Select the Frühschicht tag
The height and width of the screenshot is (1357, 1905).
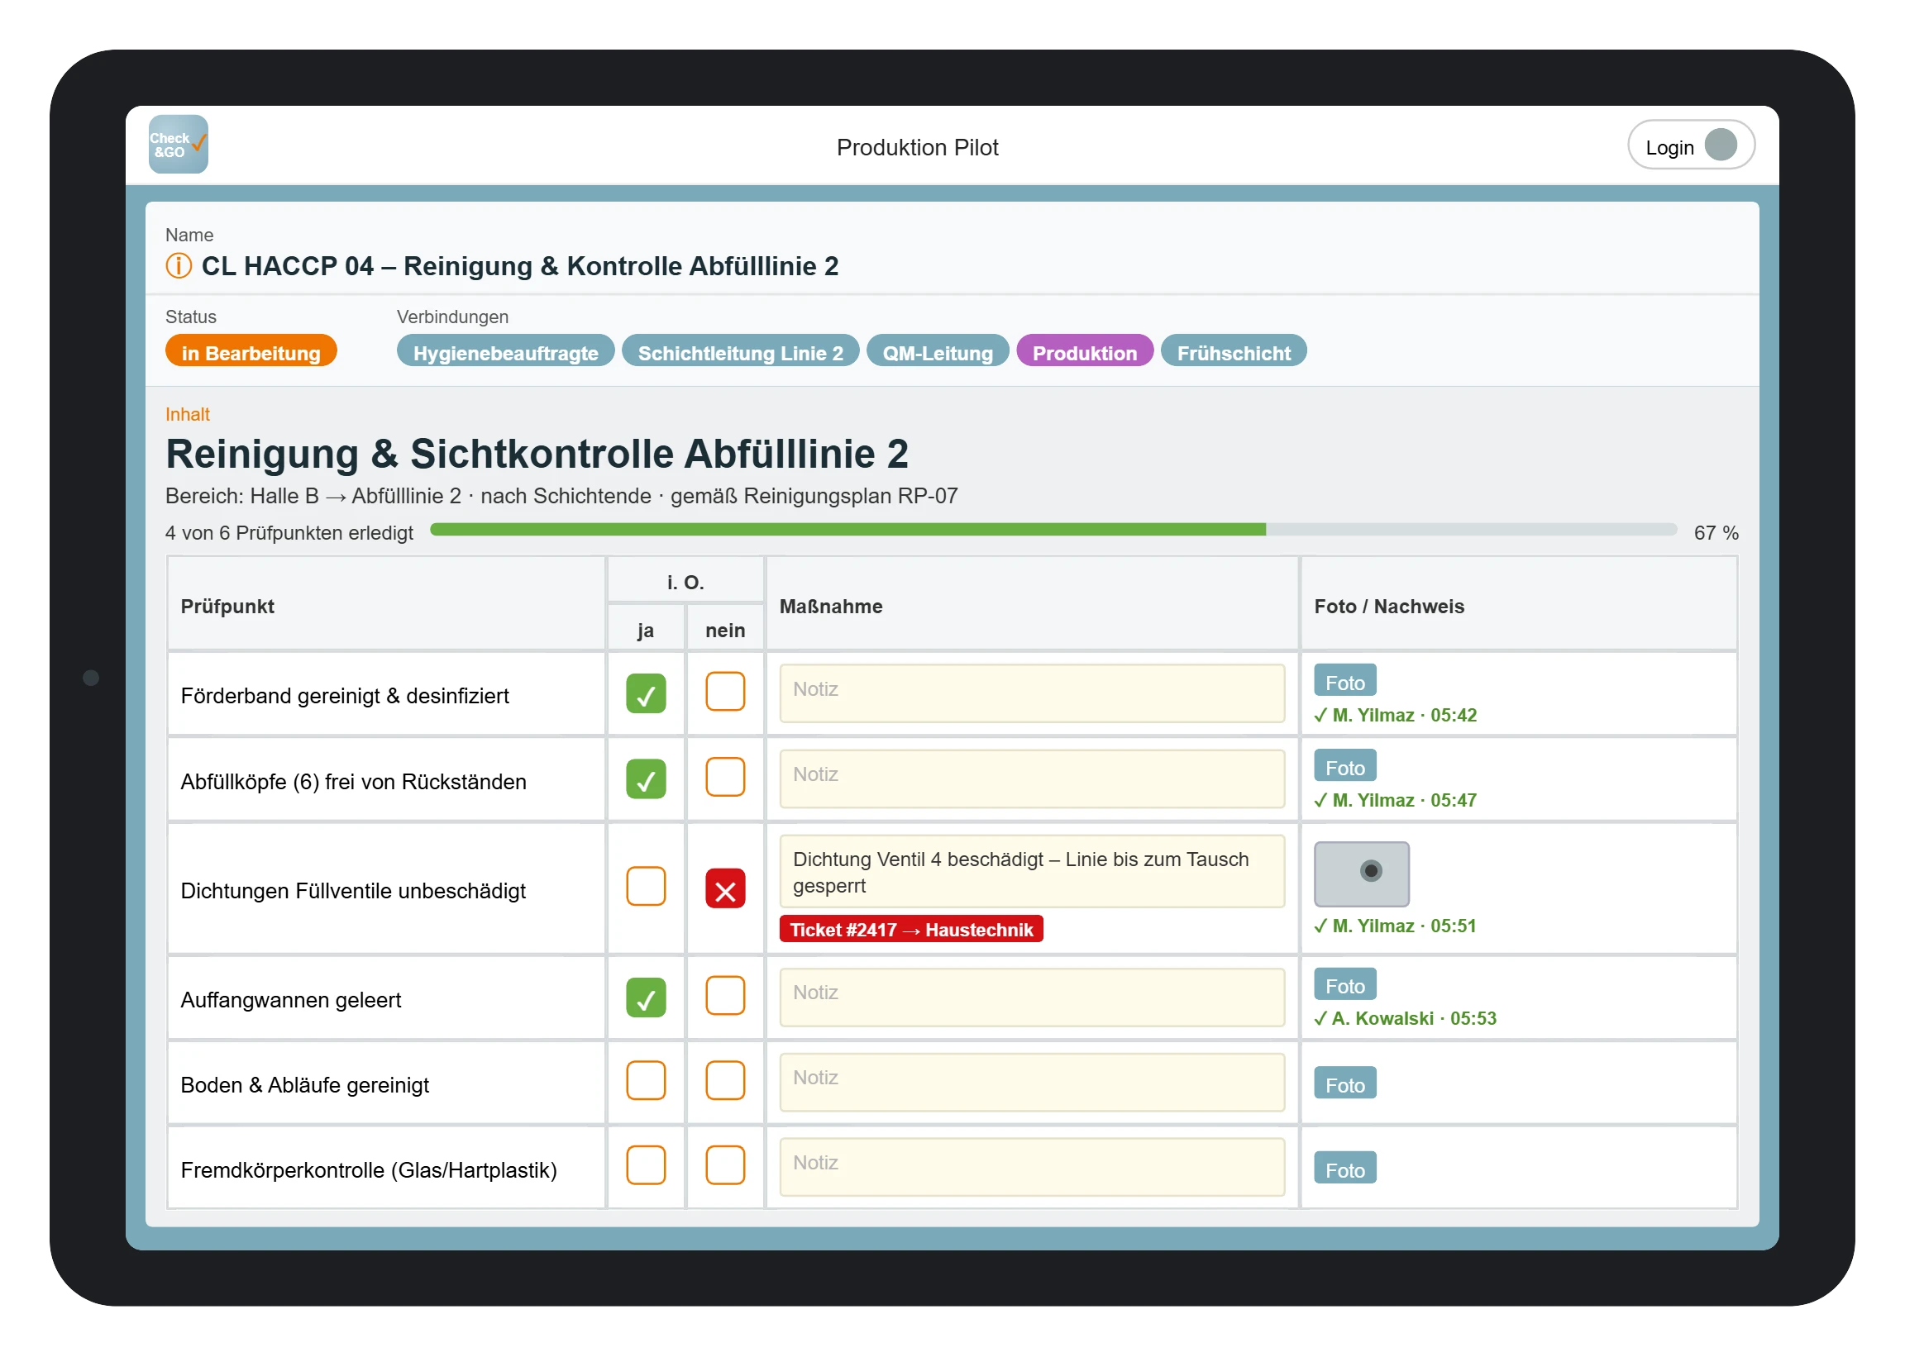click(x=1233, y=351)
